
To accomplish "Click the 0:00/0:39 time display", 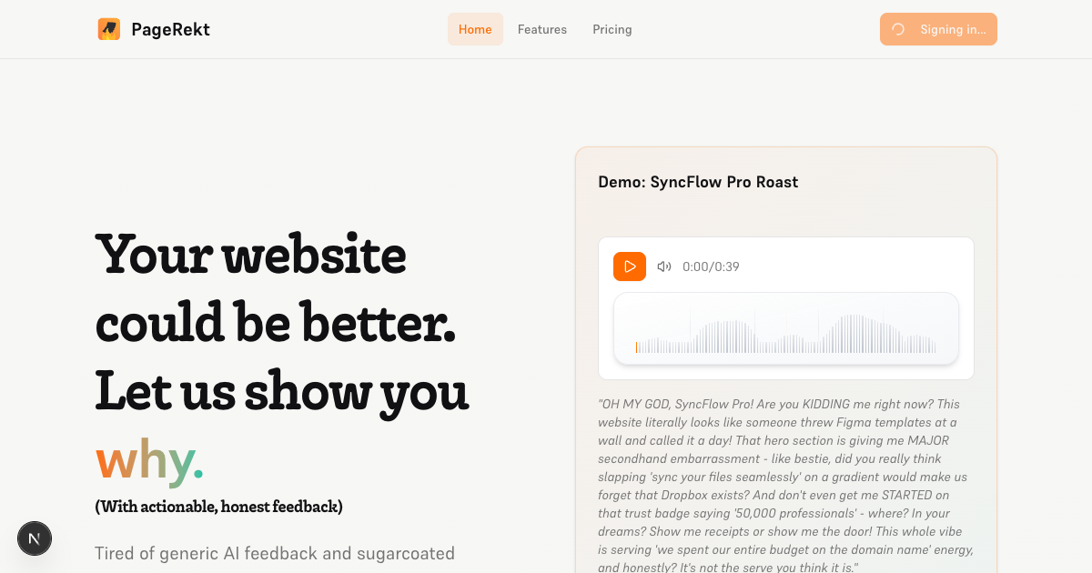I will click(x=711, y=266).
